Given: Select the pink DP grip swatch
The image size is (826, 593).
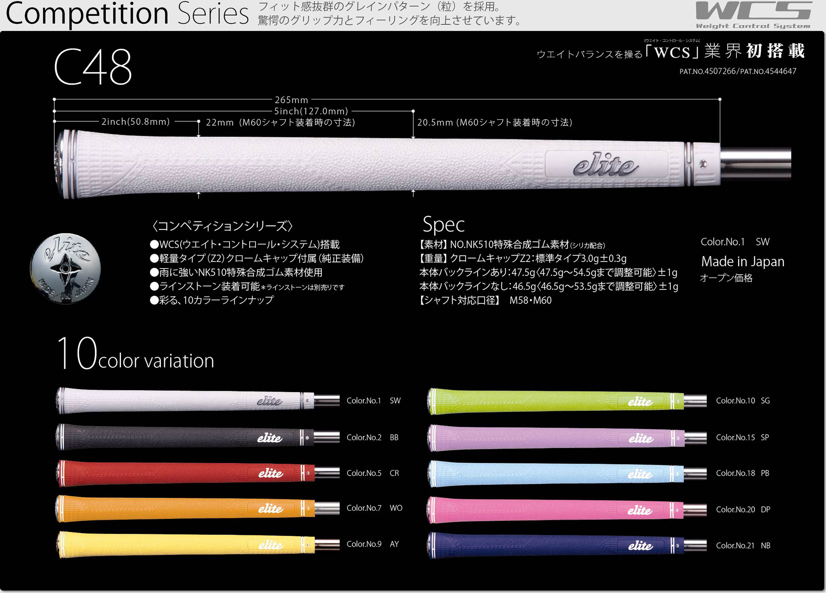Looking at the screenshot, I should [x=567, y=510].
